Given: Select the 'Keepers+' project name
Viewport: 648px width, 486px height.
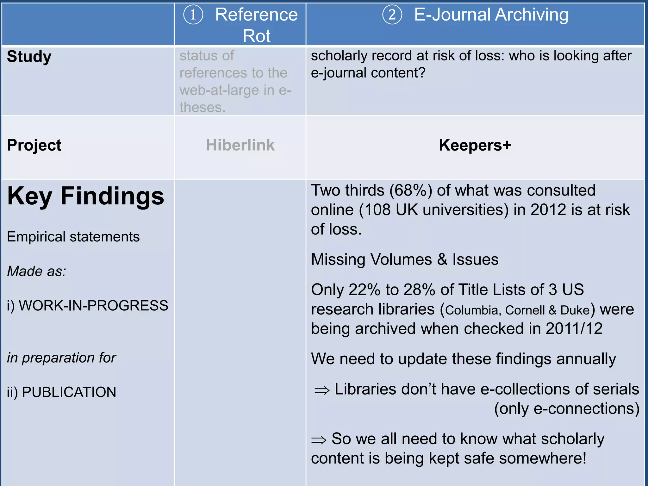Looking at the screenshot, I should coord(475,145).
